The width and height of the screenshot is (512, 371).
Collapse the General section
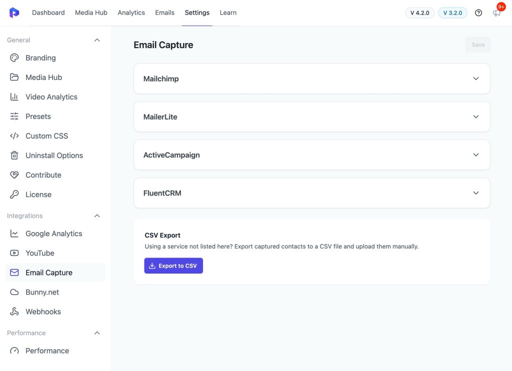coord(97,40)
